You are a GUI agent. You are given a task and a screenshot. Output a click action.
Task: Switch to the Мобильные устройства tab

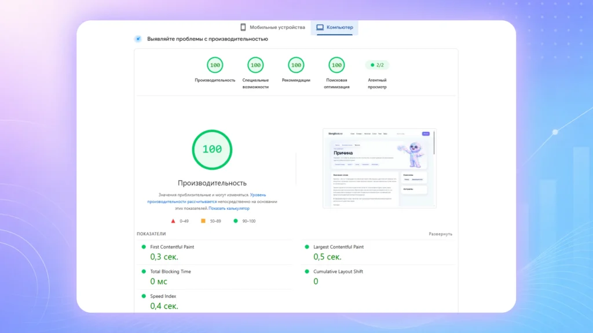coord(273,27)
